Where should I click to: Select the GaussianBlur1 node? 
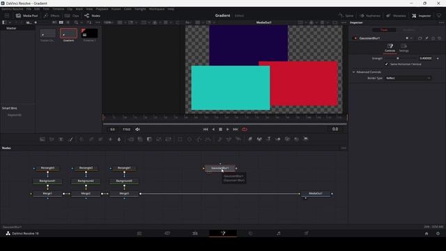(220, 168)
